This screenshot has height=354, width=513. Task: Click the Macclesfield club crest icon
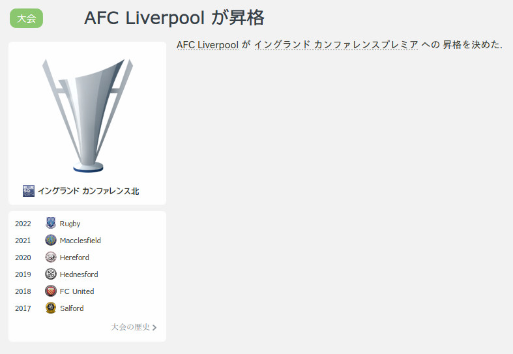point(51,240)
